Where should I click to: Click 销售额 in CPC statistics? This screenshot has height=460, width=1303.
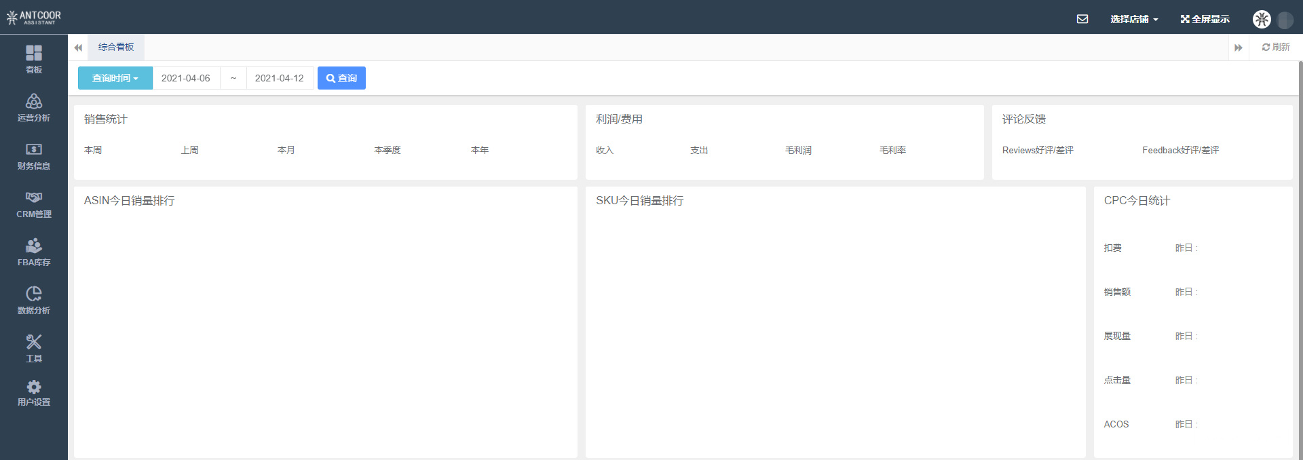click(1117, 292)
